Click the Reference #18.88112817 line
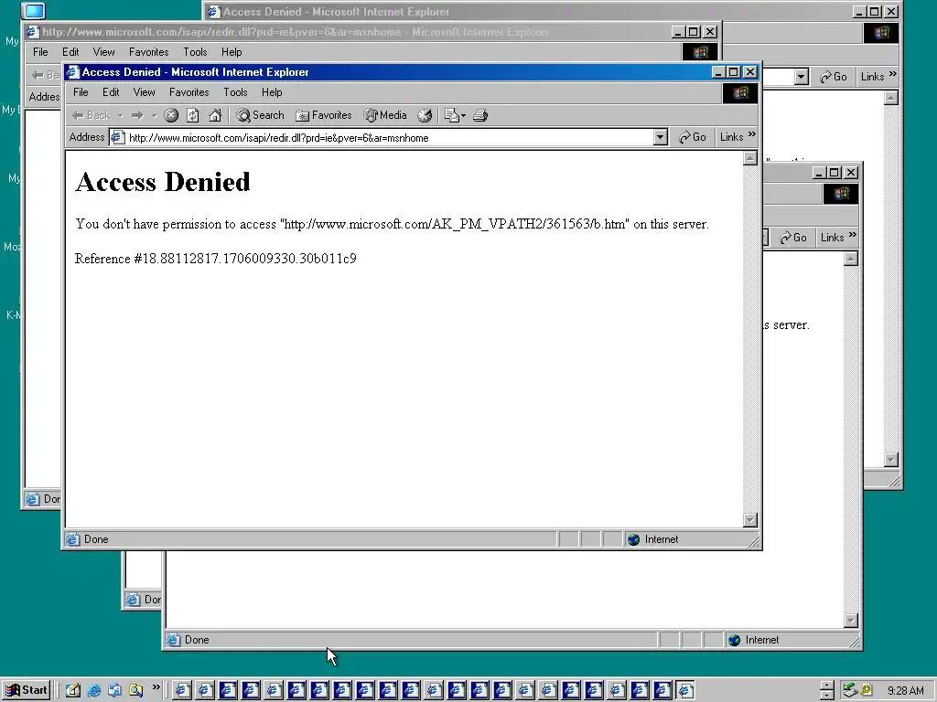 coord(215,259)
